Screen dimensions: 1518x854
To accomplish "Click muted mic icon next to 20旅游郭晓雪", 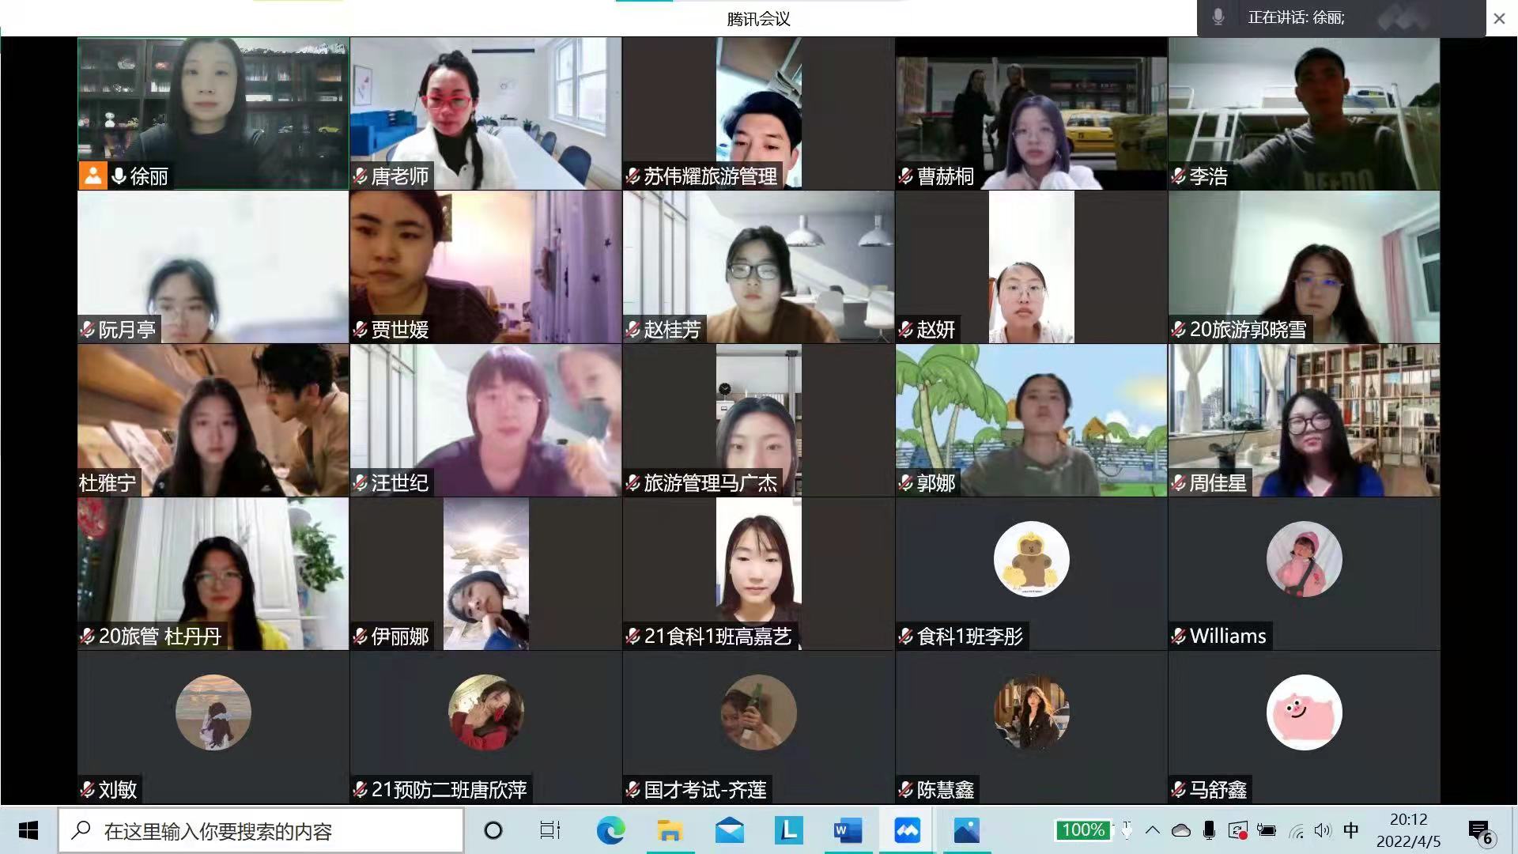I will [1179, 329].
